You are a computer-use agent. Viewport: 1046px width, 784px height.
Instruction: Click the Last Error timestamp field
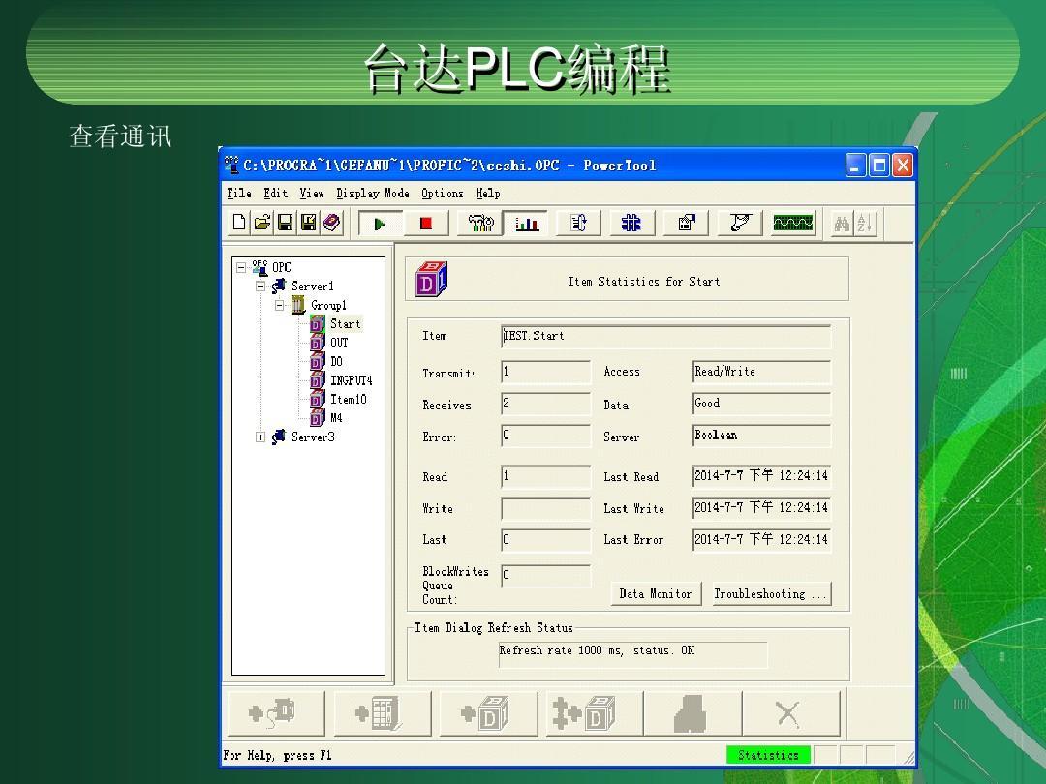tap(761, 540)
